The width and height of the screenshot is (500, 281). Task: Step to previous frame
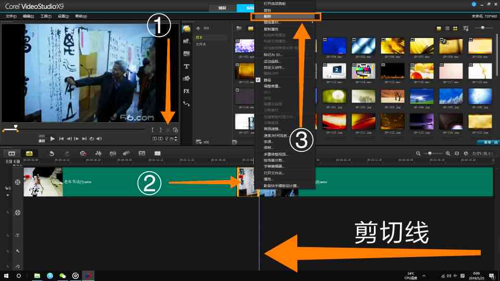tap(69, 139)
